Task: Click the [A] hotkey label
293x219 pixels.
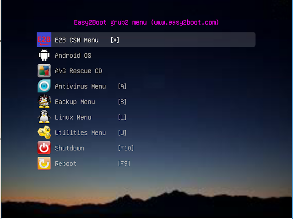Action: point(122,87)
